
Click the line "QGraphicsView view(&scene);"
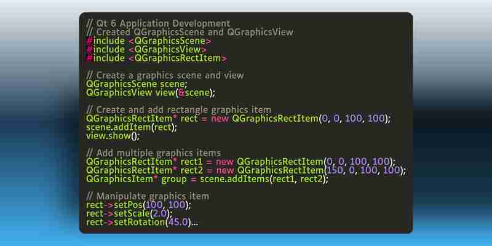click(151, 93)
